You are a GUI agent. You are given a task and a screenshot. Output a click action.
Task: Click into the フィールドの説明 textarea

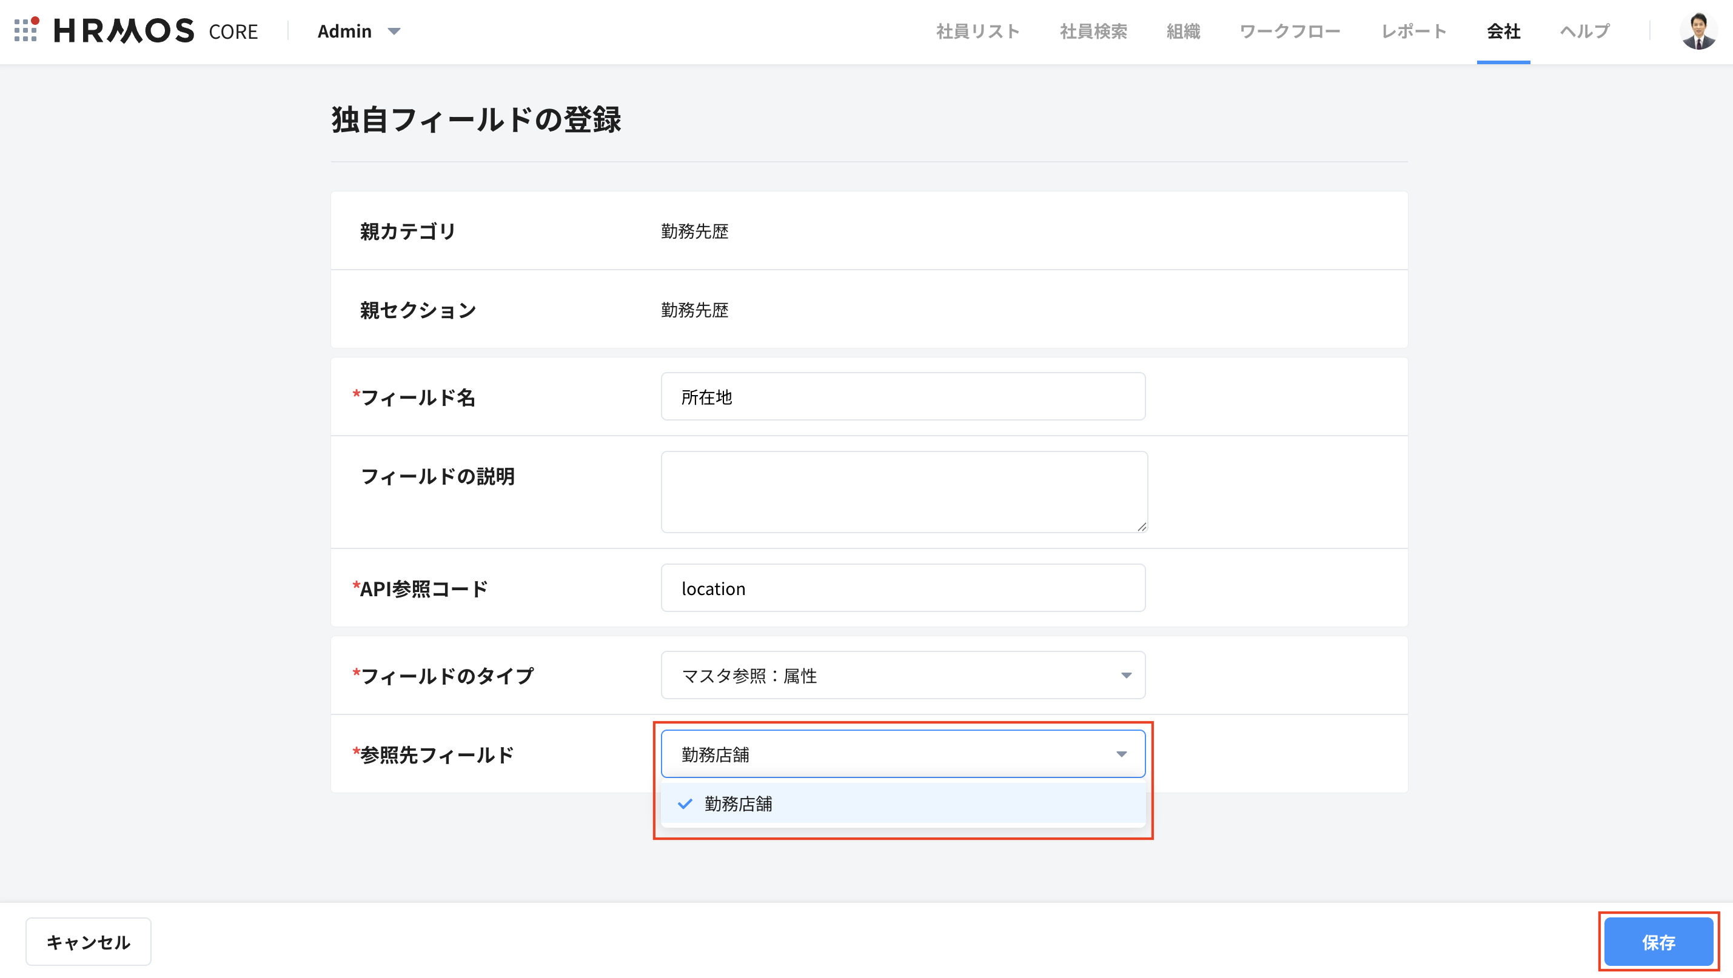coord(902,491)
